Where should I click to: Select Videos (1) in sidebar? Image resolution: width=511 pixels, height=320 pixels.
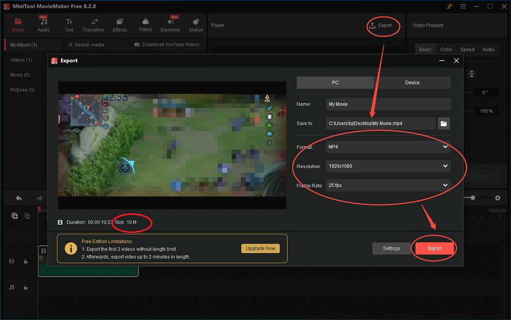tap(21, 60)
